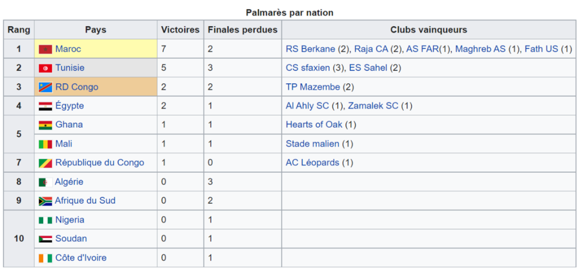Go to the Hearts of Oak page
The image size is (583, 273).
coord(314,125)
